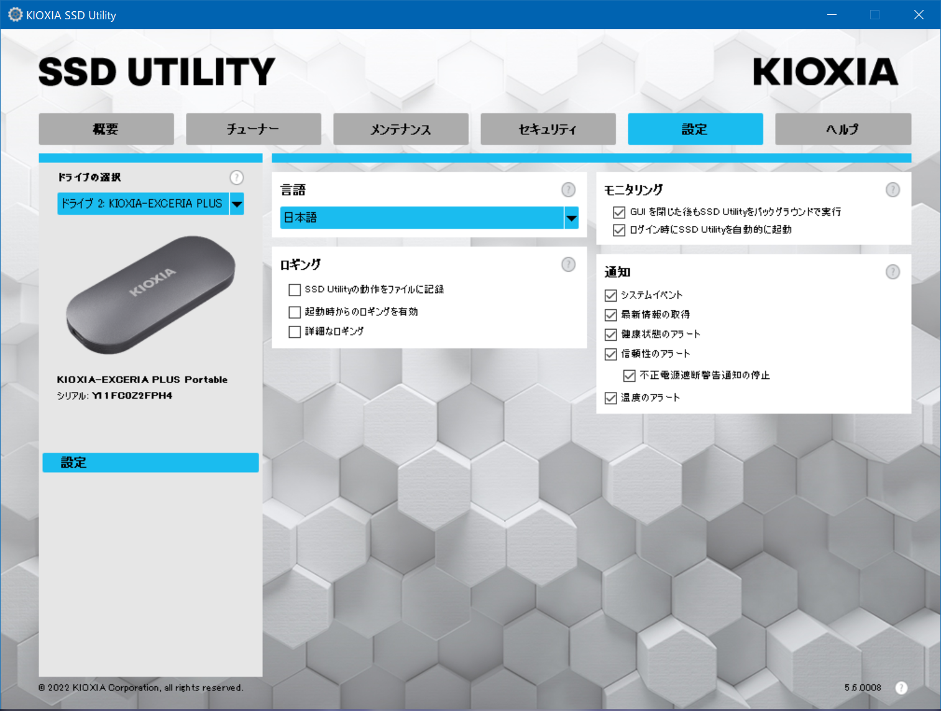
Task: Toggle 不正電源遮断警告通知の停止 checkbox
Action: (629, 376)
